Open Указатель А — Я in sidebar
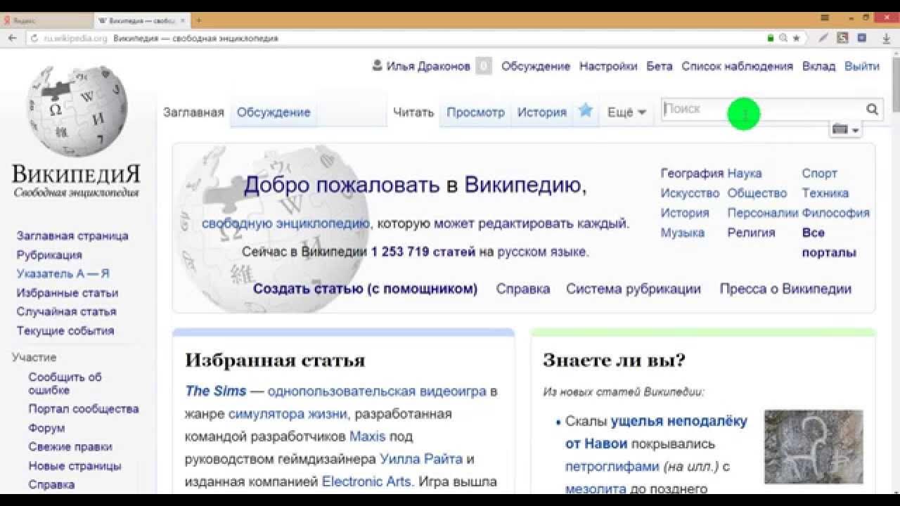Image resolution: width=900 pixels, height=506 pixels. (63, 273)
